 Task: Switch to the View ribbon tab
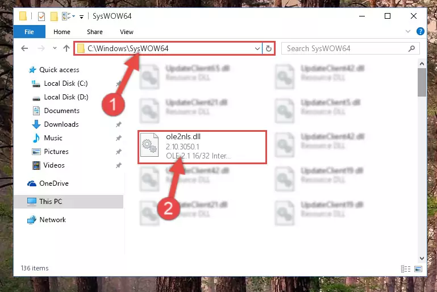127,32
